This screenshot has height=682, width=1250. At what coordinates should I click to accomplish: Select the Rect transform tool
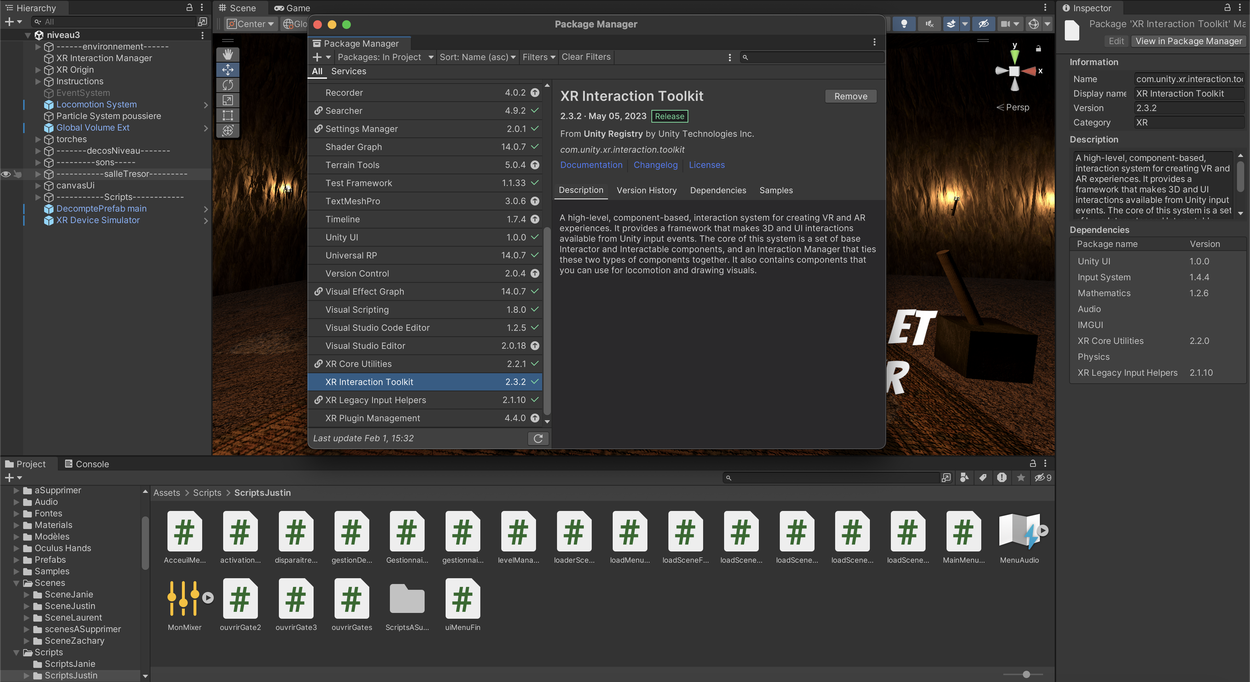click(228, 115)
